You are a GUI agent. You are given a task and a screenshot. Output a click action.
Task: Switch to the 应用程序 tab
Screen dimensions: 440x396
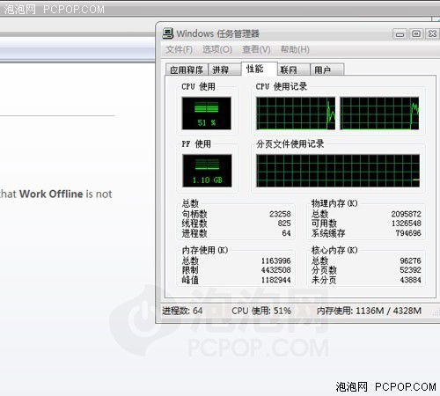pos(187,70)
